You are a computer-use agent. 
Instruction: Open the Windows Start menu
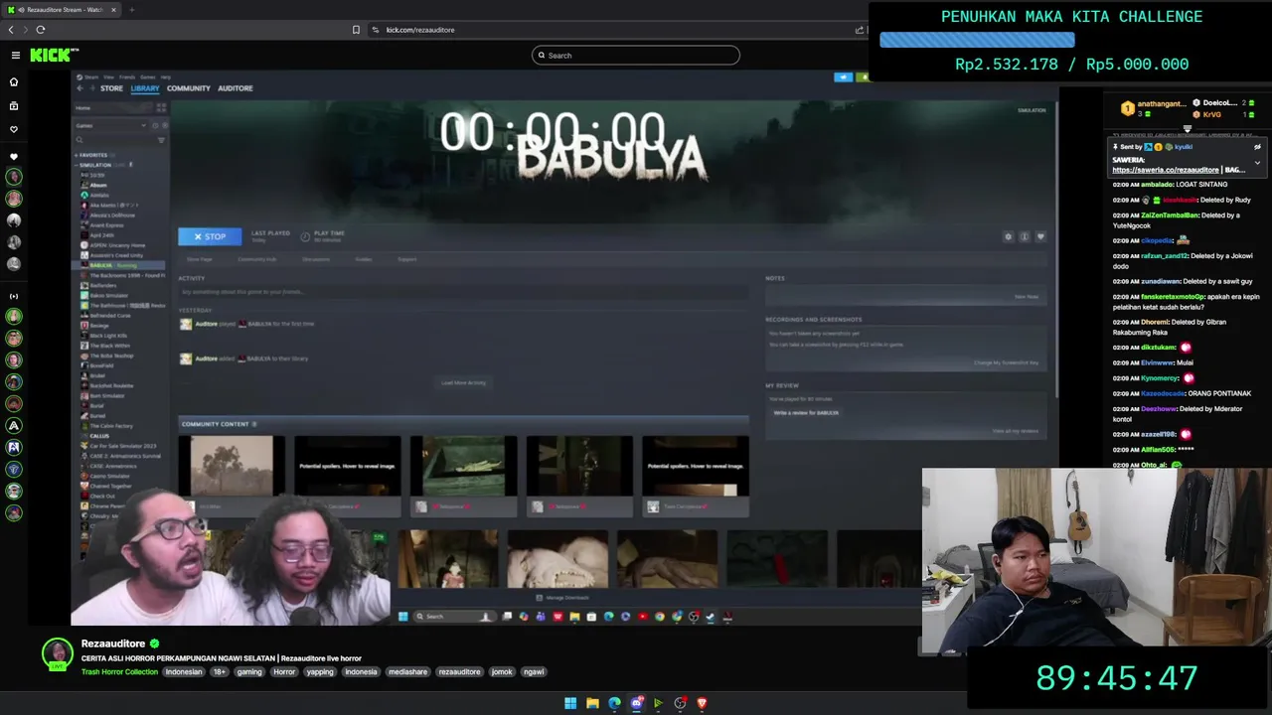[570, 703]
